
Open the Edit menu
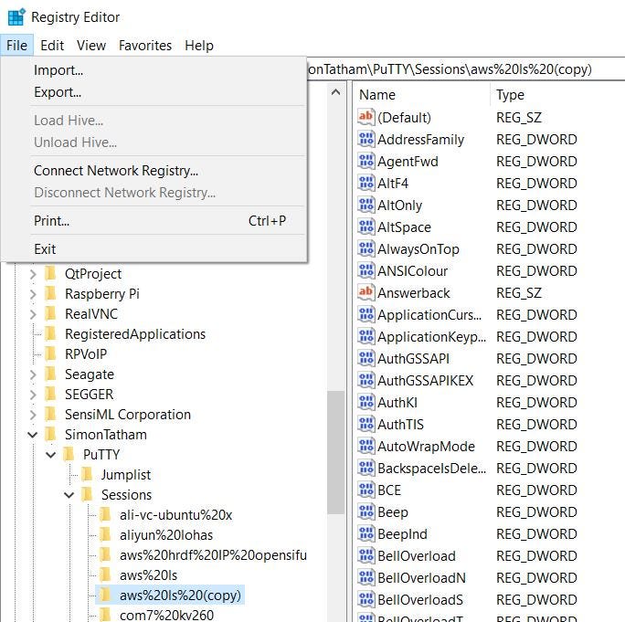[x=52, y=46]
